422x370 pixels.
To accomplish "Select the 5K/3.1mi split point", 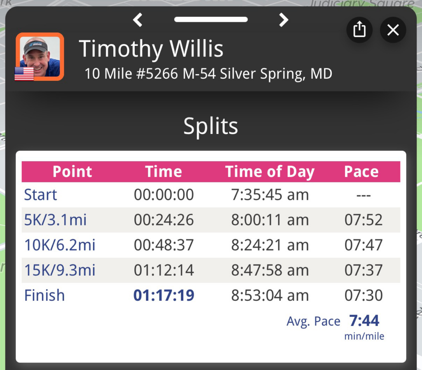I will click(55, 220).
